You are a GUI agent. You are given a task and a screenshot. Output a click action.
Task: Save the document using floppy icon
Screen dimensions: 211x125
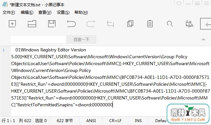pyautogui.click(x=52, y=24)
